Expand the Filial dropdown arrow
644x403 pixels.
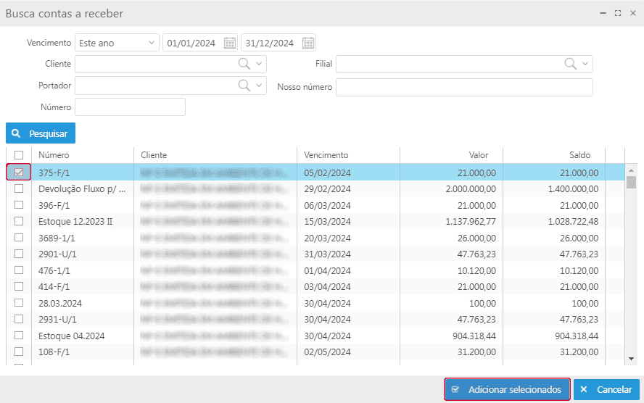click(585, 64)
